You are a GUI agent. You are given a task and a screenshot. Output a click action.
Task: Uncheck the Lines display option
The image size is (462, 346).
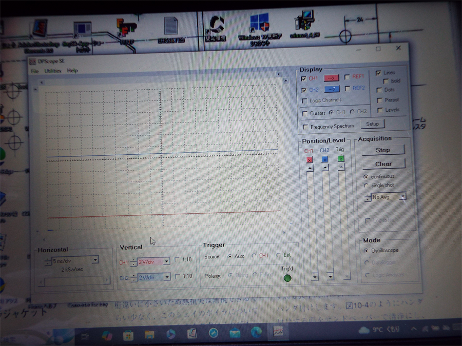[x=379, y=73]
